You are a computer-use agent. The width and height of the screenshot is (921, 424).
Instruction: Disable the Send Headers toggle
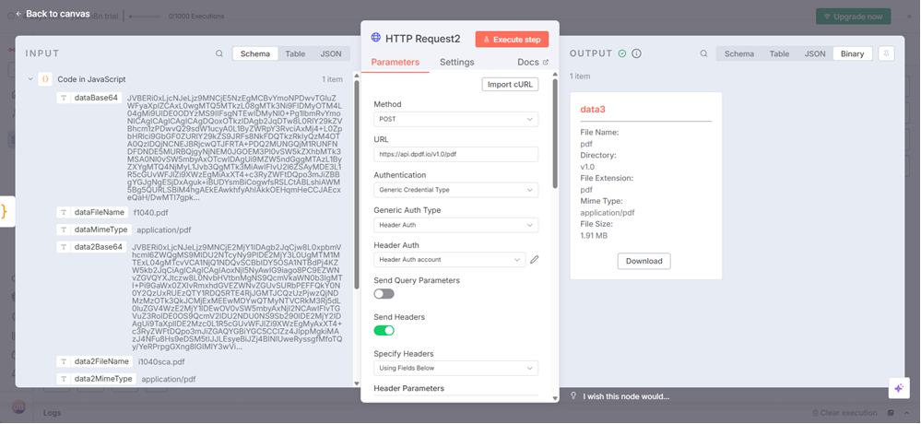384,330
